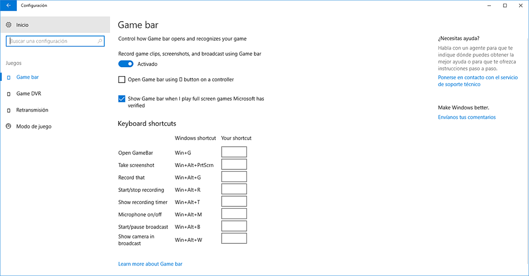This screenshot has width=529, height=276.
Task: Open the Retransmisión section
Action: pyautogui.click(x=32, y=110)
